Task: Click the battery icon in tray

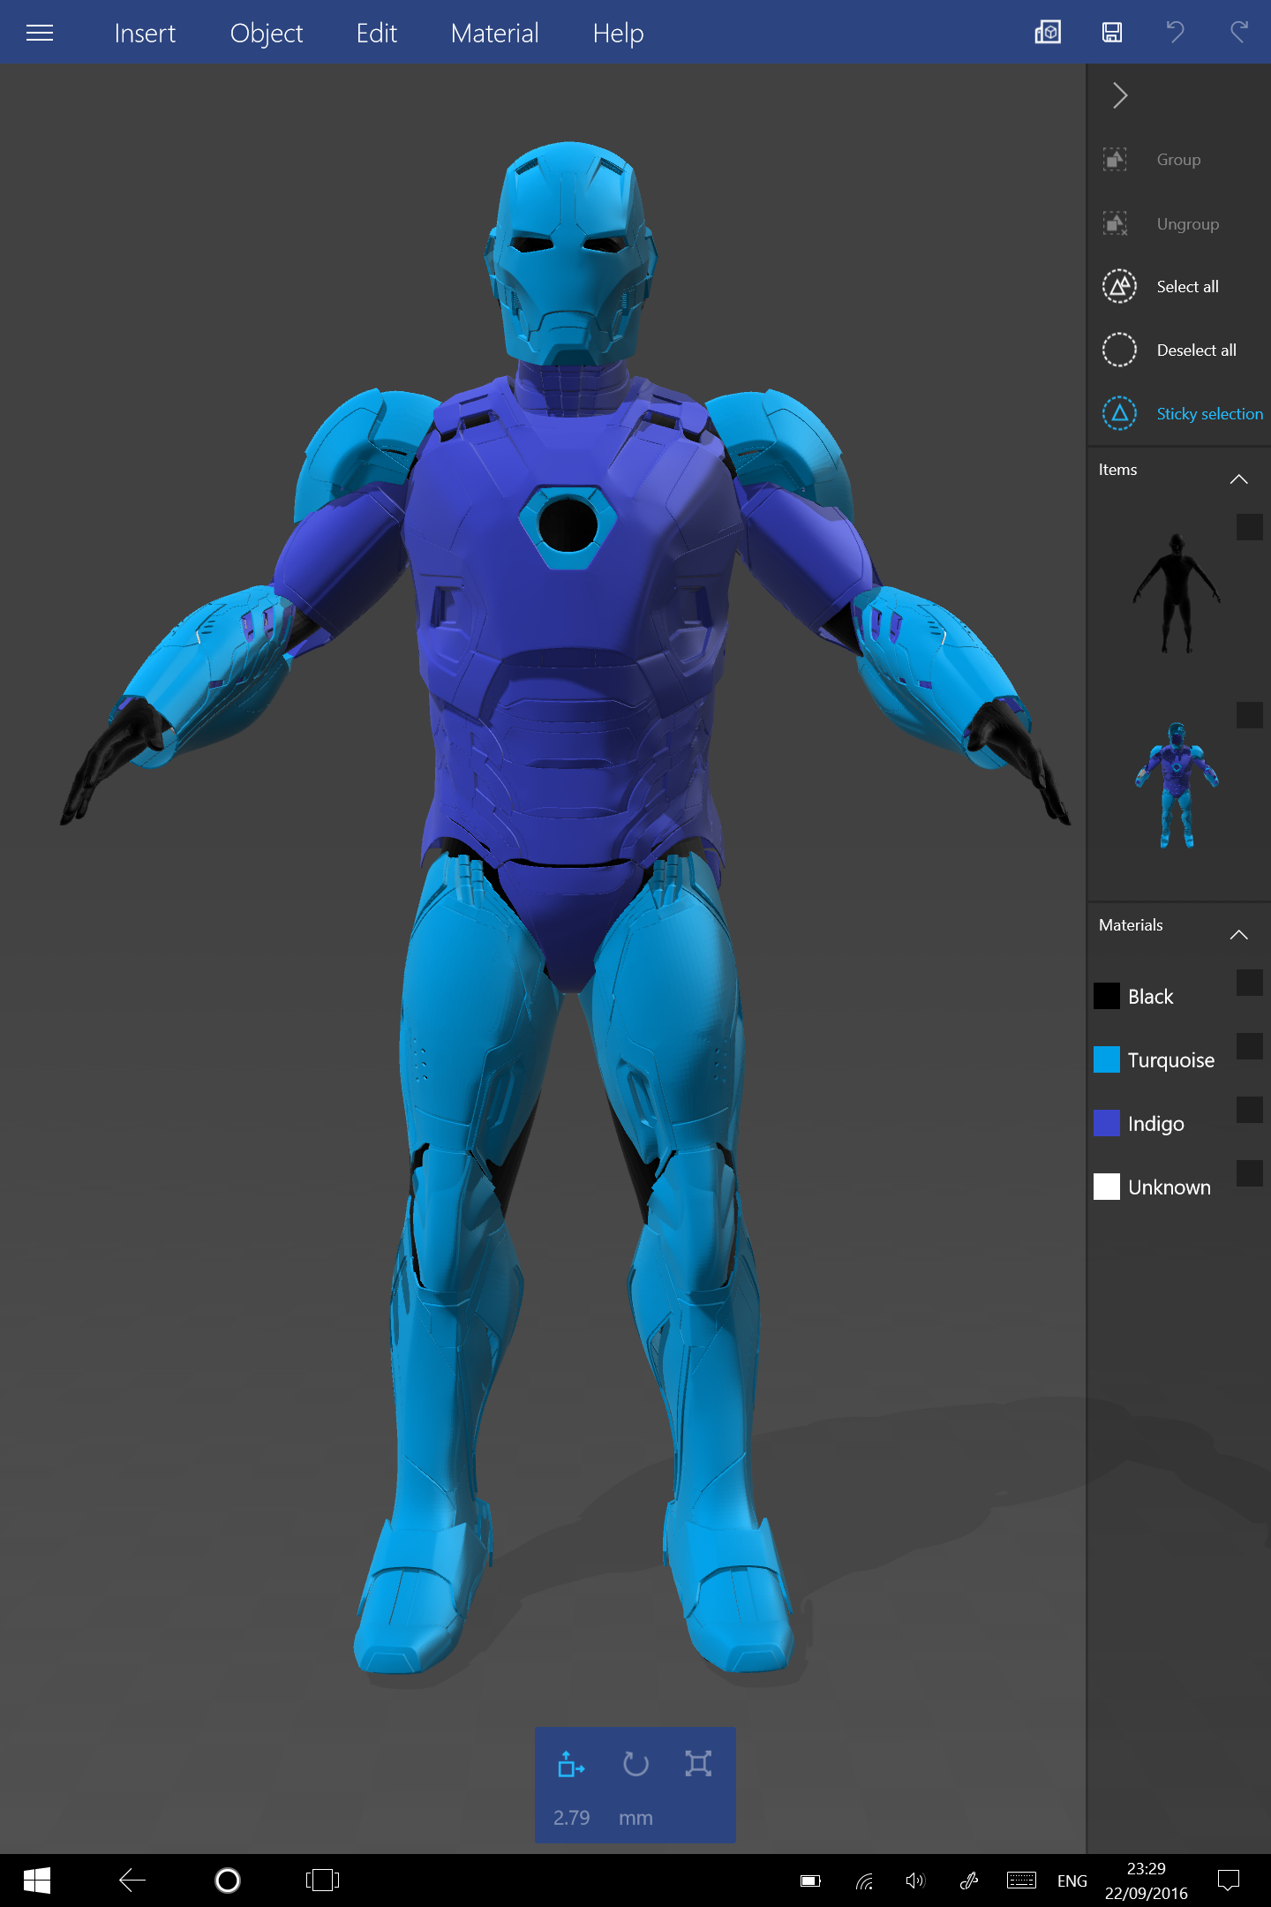Action: (810, 1881)
